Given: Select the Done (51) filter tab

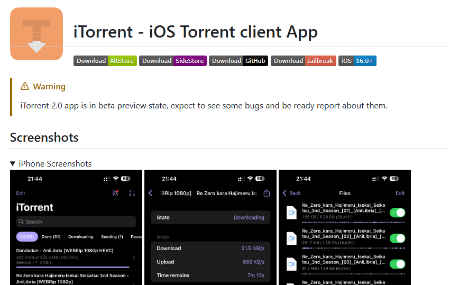Looking at the screenshot, I should pos(51,237).
